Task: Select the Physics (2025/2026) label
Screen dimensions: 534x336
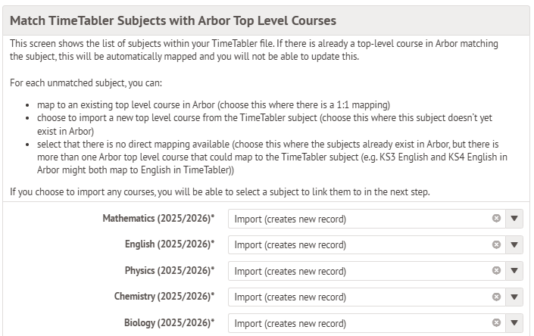Action: [170, 271]
